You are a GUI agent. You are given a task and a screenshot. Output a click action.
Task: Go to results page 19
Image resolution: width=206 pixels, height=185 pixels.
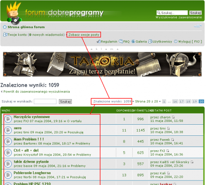(194, 102)
